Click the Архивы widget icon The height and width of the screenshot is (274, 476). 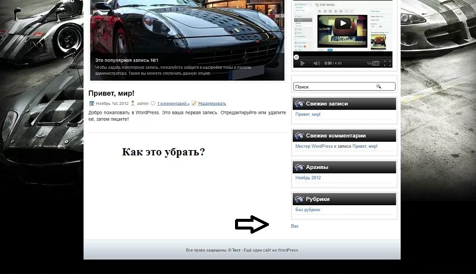click(x=299, y=167)
